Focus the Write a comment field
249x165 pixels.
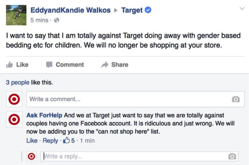click(135, 99)
